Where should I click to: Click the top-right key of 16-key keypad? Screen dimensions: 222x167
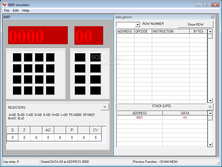(x=50, y=57)
